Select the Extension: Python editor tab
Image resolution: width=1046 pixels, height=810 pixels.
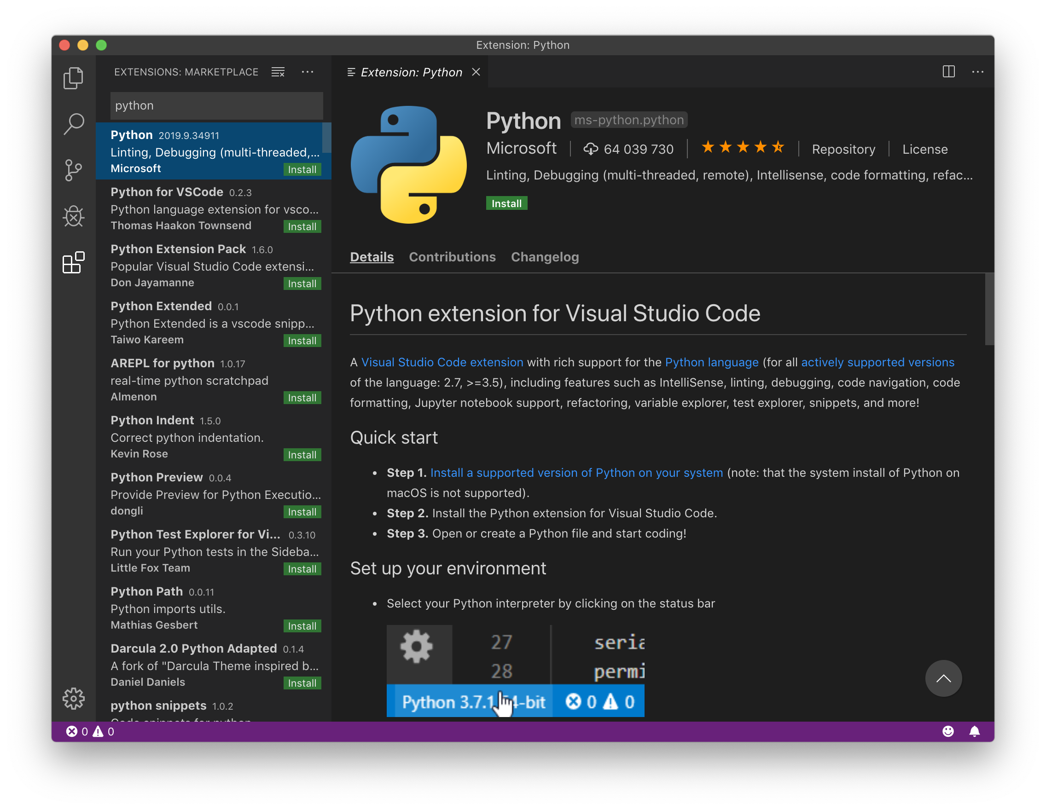(x=411, y=72)
